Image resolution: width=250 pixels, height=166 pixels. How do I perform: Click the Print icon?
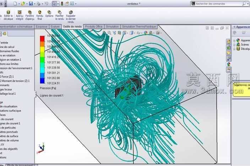coord(39,4)
